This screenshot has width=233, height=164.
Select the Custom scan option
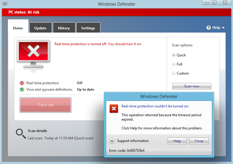(x=173, y=73)
